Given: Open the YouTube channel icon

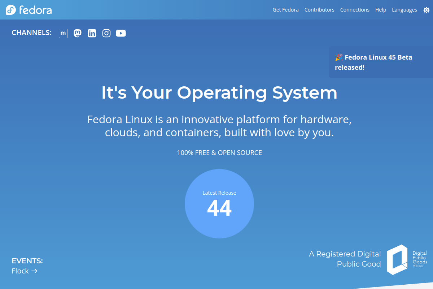Looking at the screenshot, I should (121, 33).
